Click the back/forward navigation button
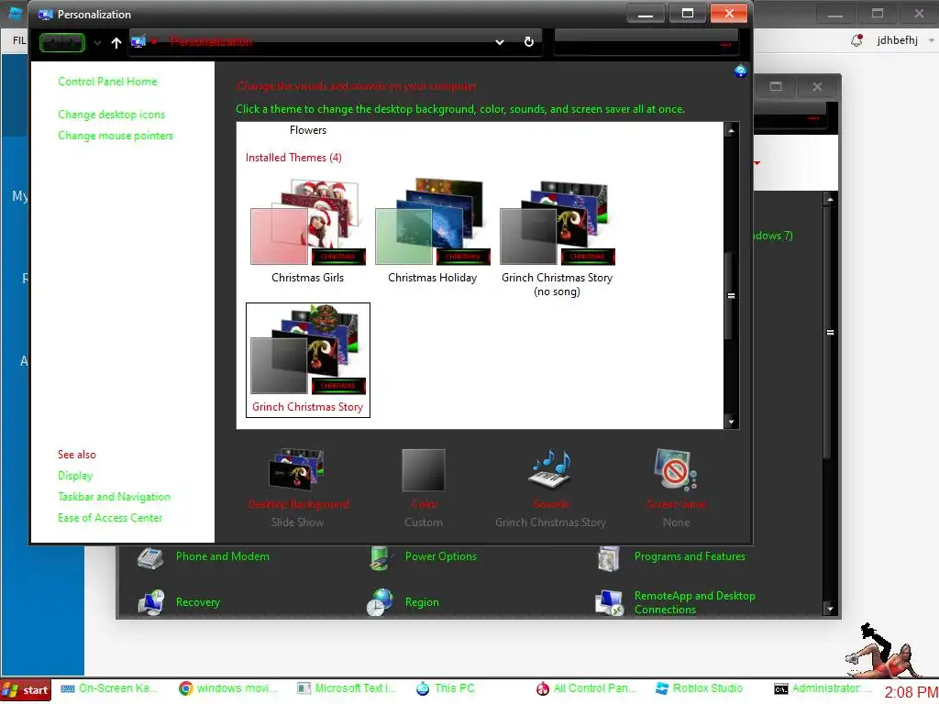Viewport: 939px width, 704px height. [62, 42]
